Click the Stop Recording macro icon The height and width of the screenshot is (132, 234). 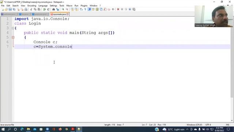[x=122, y=10]
